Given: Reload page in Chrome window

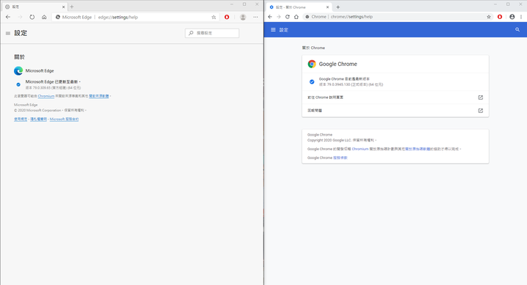Looking at the screenshot, I should (288, 17).
